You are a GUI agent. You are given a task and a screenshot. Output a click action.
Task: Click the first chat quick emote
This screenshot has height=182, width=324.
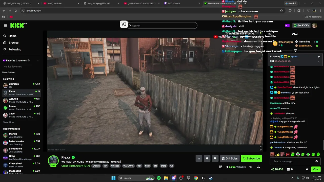(272, 154)
